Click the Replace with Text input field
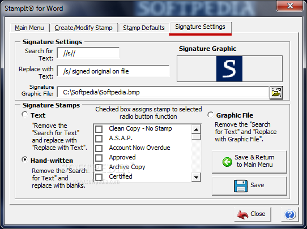This screenshot has width=307, height=229. pos(113,71)
